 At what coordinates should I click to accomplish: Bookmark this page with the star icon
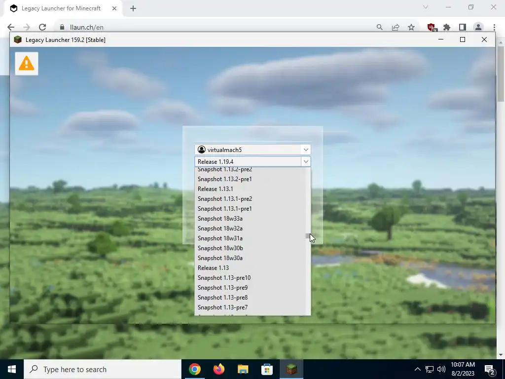411,27
